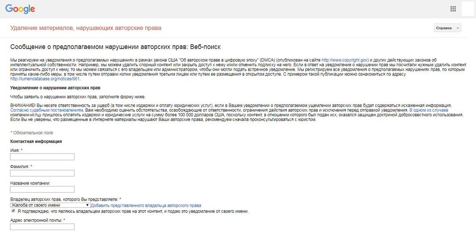476x234 pixels.
Task: Click the page heading 'Сообщение о предполагаемом нарушении авторских прав: Веб-поиск'
Action: [x=115, y=47]
